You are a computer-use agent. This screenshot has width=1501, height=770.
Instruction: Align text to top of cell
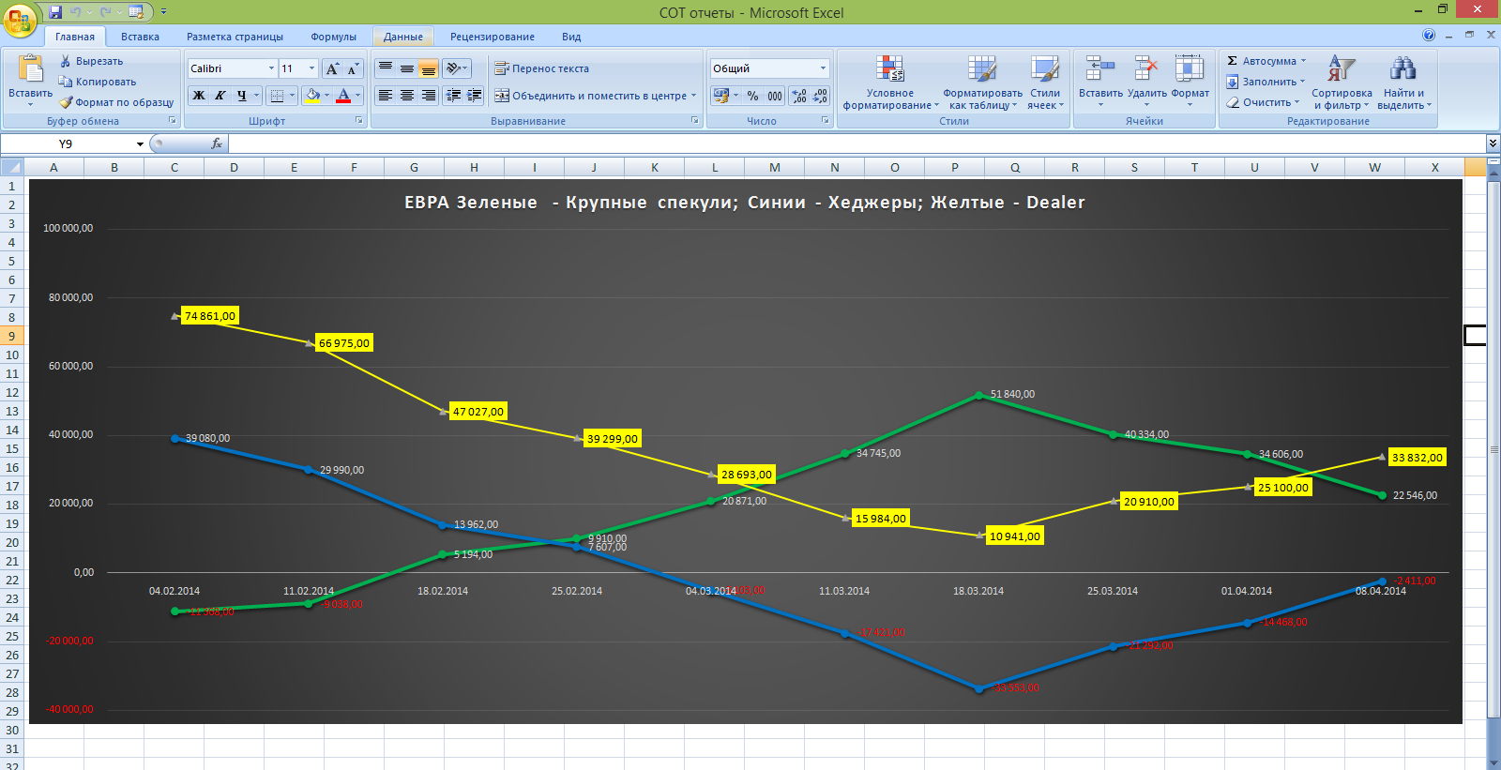[386, 68]
